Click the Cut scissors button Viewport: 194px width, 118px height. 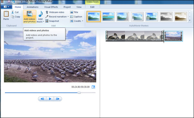15,12
